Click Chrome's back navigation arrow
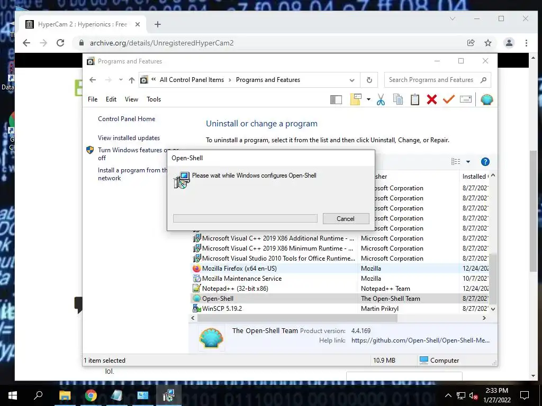 26,43
